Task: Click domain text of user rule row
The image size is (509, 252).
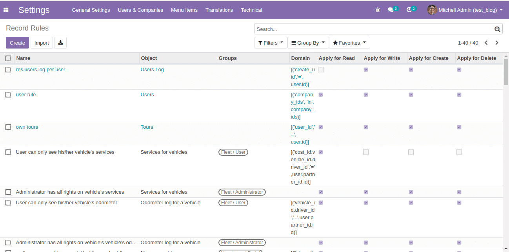Action: 303,106
